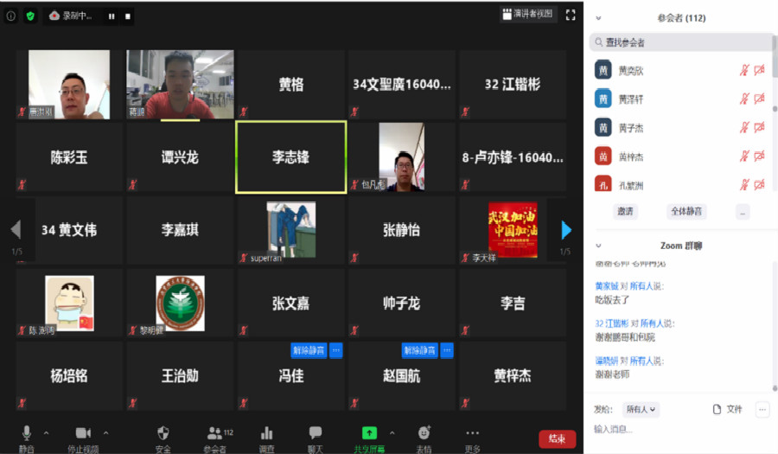Open the Security shield menu
The width and height of the screenshot is (778, 454).
[163, 433]
